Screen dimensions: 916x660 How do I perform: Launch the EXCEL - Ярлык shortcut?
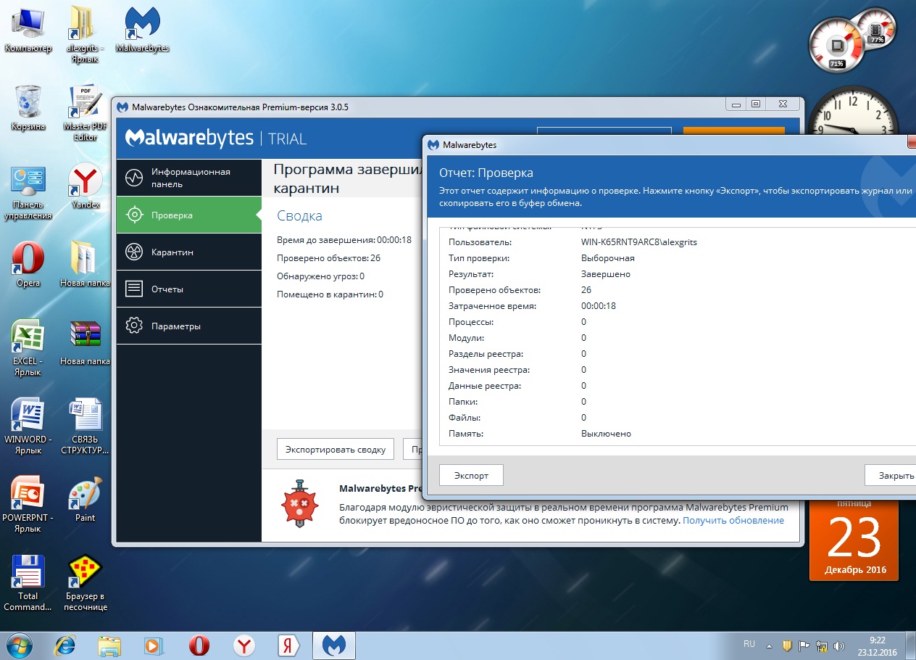pyautogui.click(x=28, y=348)
